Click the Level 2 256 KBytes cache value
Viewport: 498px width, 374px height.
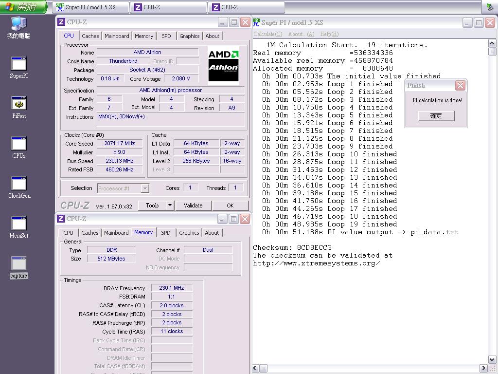tap(196, 161)
